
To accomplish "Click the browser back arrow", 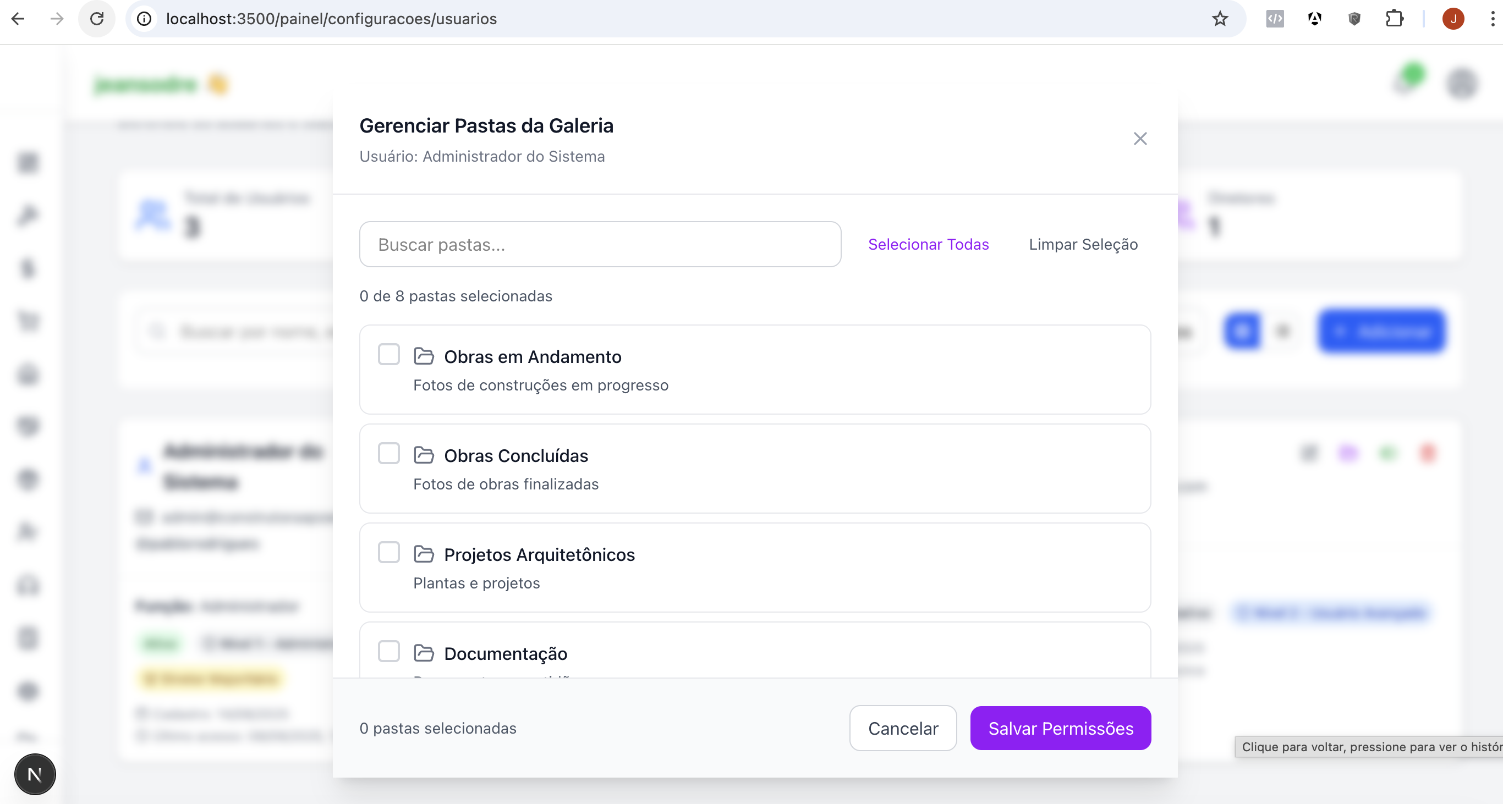I will pyautogui.click(x=18, y=19).
